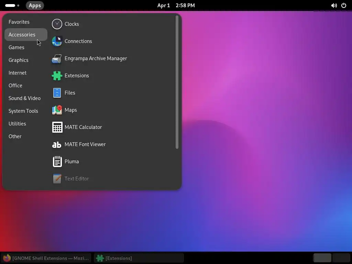Switch to GNOME Shell Extensions Mozilla window
The height and width of the screenshot is (264, 352).
pos(46,258)
